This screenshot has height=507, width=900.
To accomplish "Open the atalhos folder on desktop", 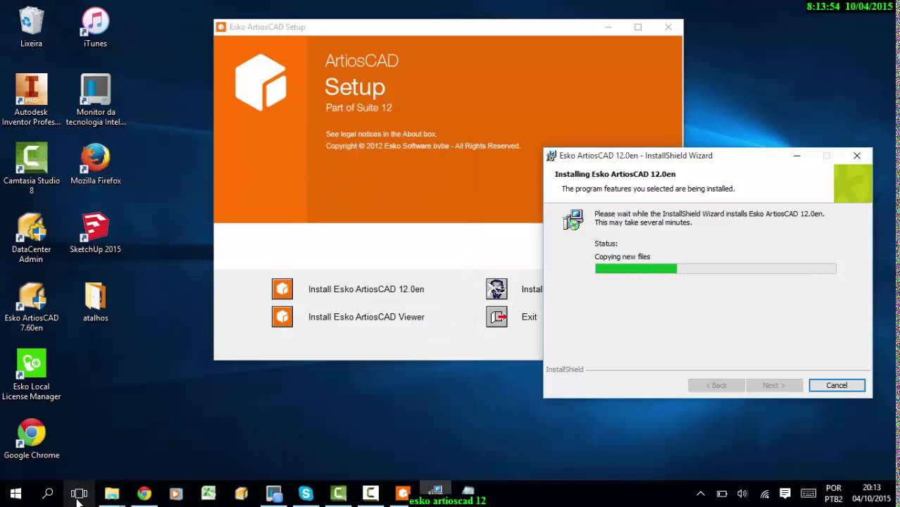I will [x=95, y=301].
